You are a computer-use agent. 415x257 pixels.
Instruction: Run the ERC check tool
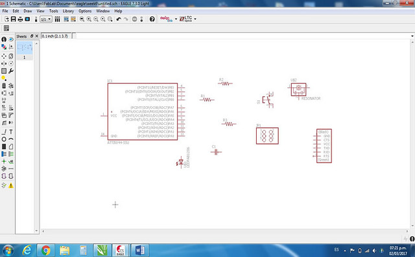tap(4, 185)
